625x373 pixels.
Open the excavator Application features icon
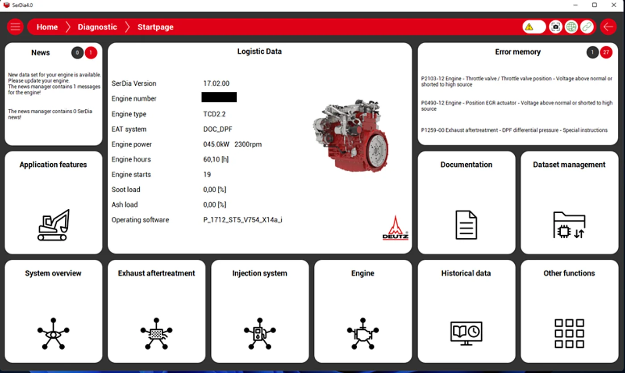(54, 225)
